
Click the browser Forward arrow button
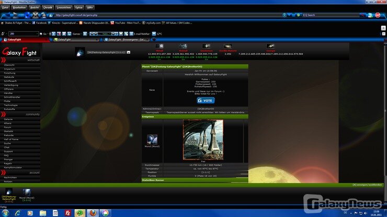(16, 15)
